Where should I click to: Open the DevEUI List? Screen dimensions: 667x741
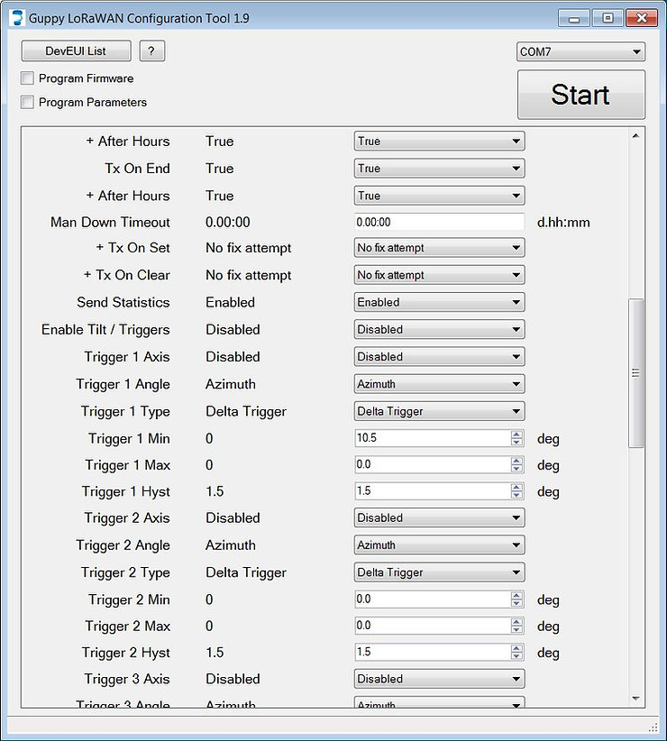[75, 50]
